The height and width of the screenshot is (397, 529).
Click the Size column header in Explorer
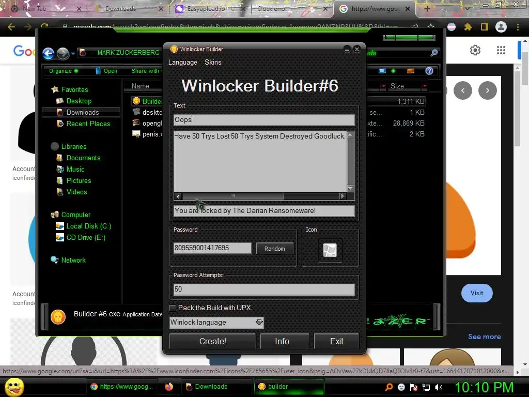(397, 86)
